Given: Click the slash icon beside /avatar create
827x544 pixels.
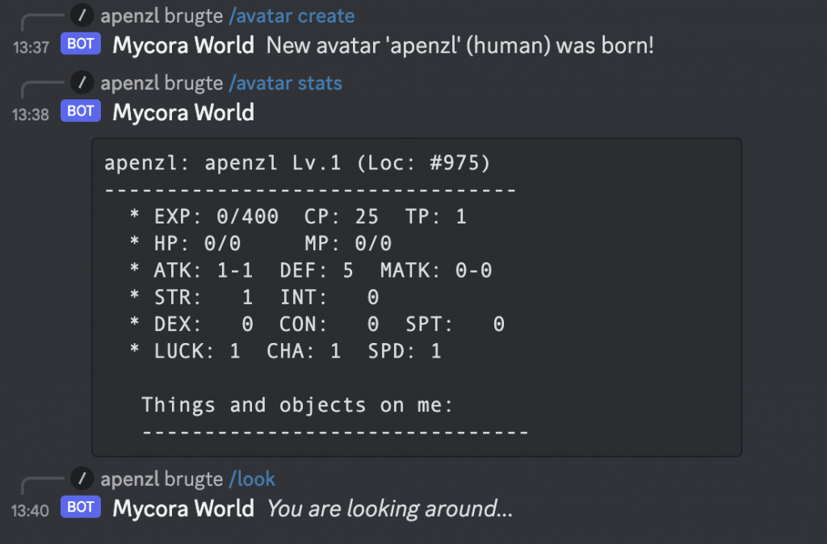Looking at the screenshot, I should click(82, 15).
